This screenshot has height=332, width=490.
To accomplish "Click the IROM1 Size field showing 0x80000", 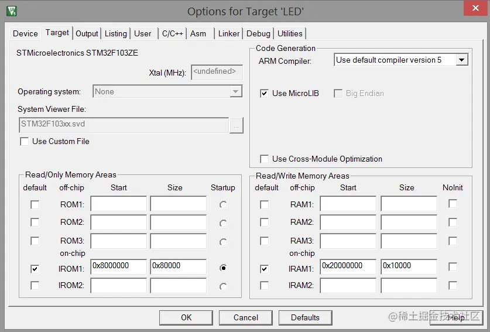I will point(179,266).
